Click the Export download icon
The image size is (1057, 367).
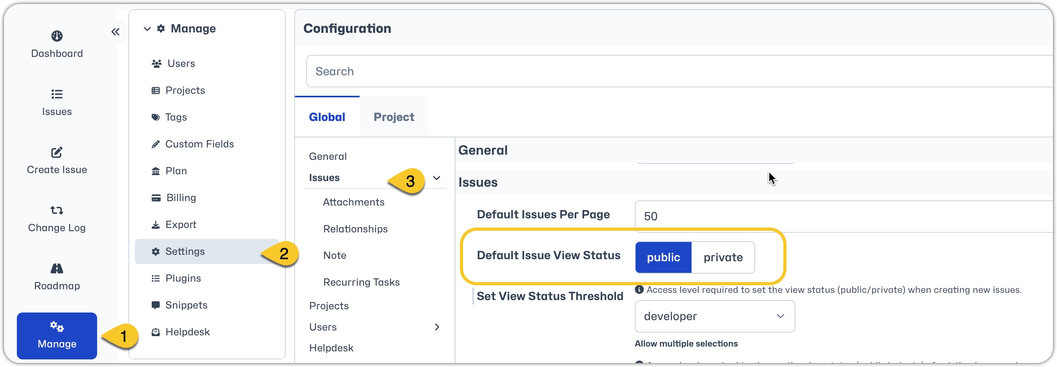pos(156,224)
